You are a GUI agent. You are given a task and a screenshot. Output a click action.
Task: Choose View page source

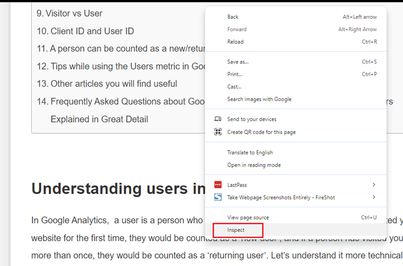(248, 217)
